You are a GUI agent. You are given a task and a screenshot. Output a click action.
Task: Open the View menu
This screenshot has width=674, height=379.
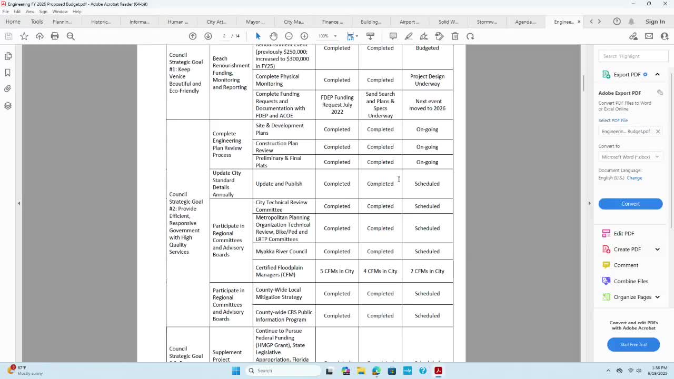[x=30, y=12]
